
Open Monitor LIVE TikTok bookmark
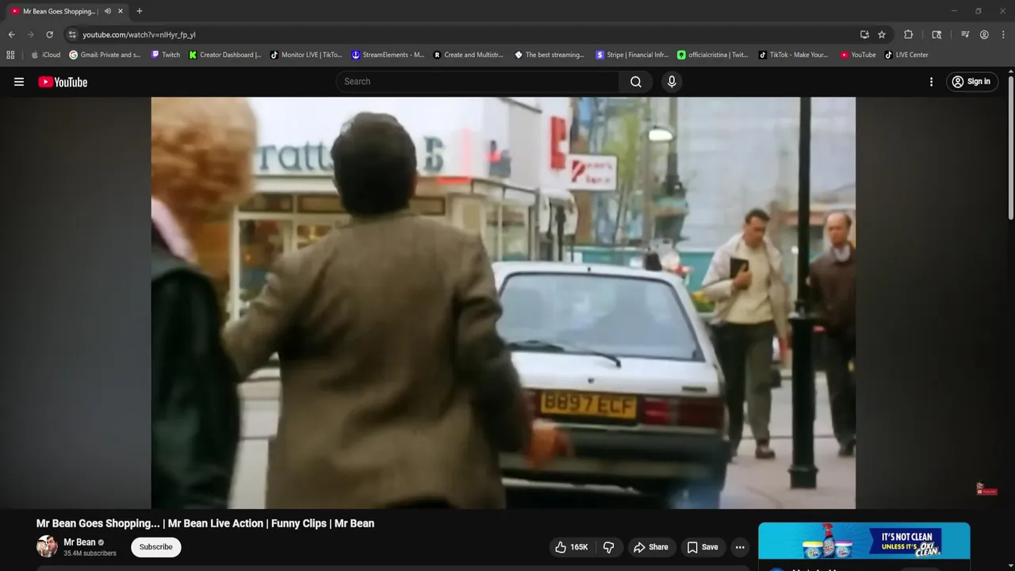tap(306, 55)
